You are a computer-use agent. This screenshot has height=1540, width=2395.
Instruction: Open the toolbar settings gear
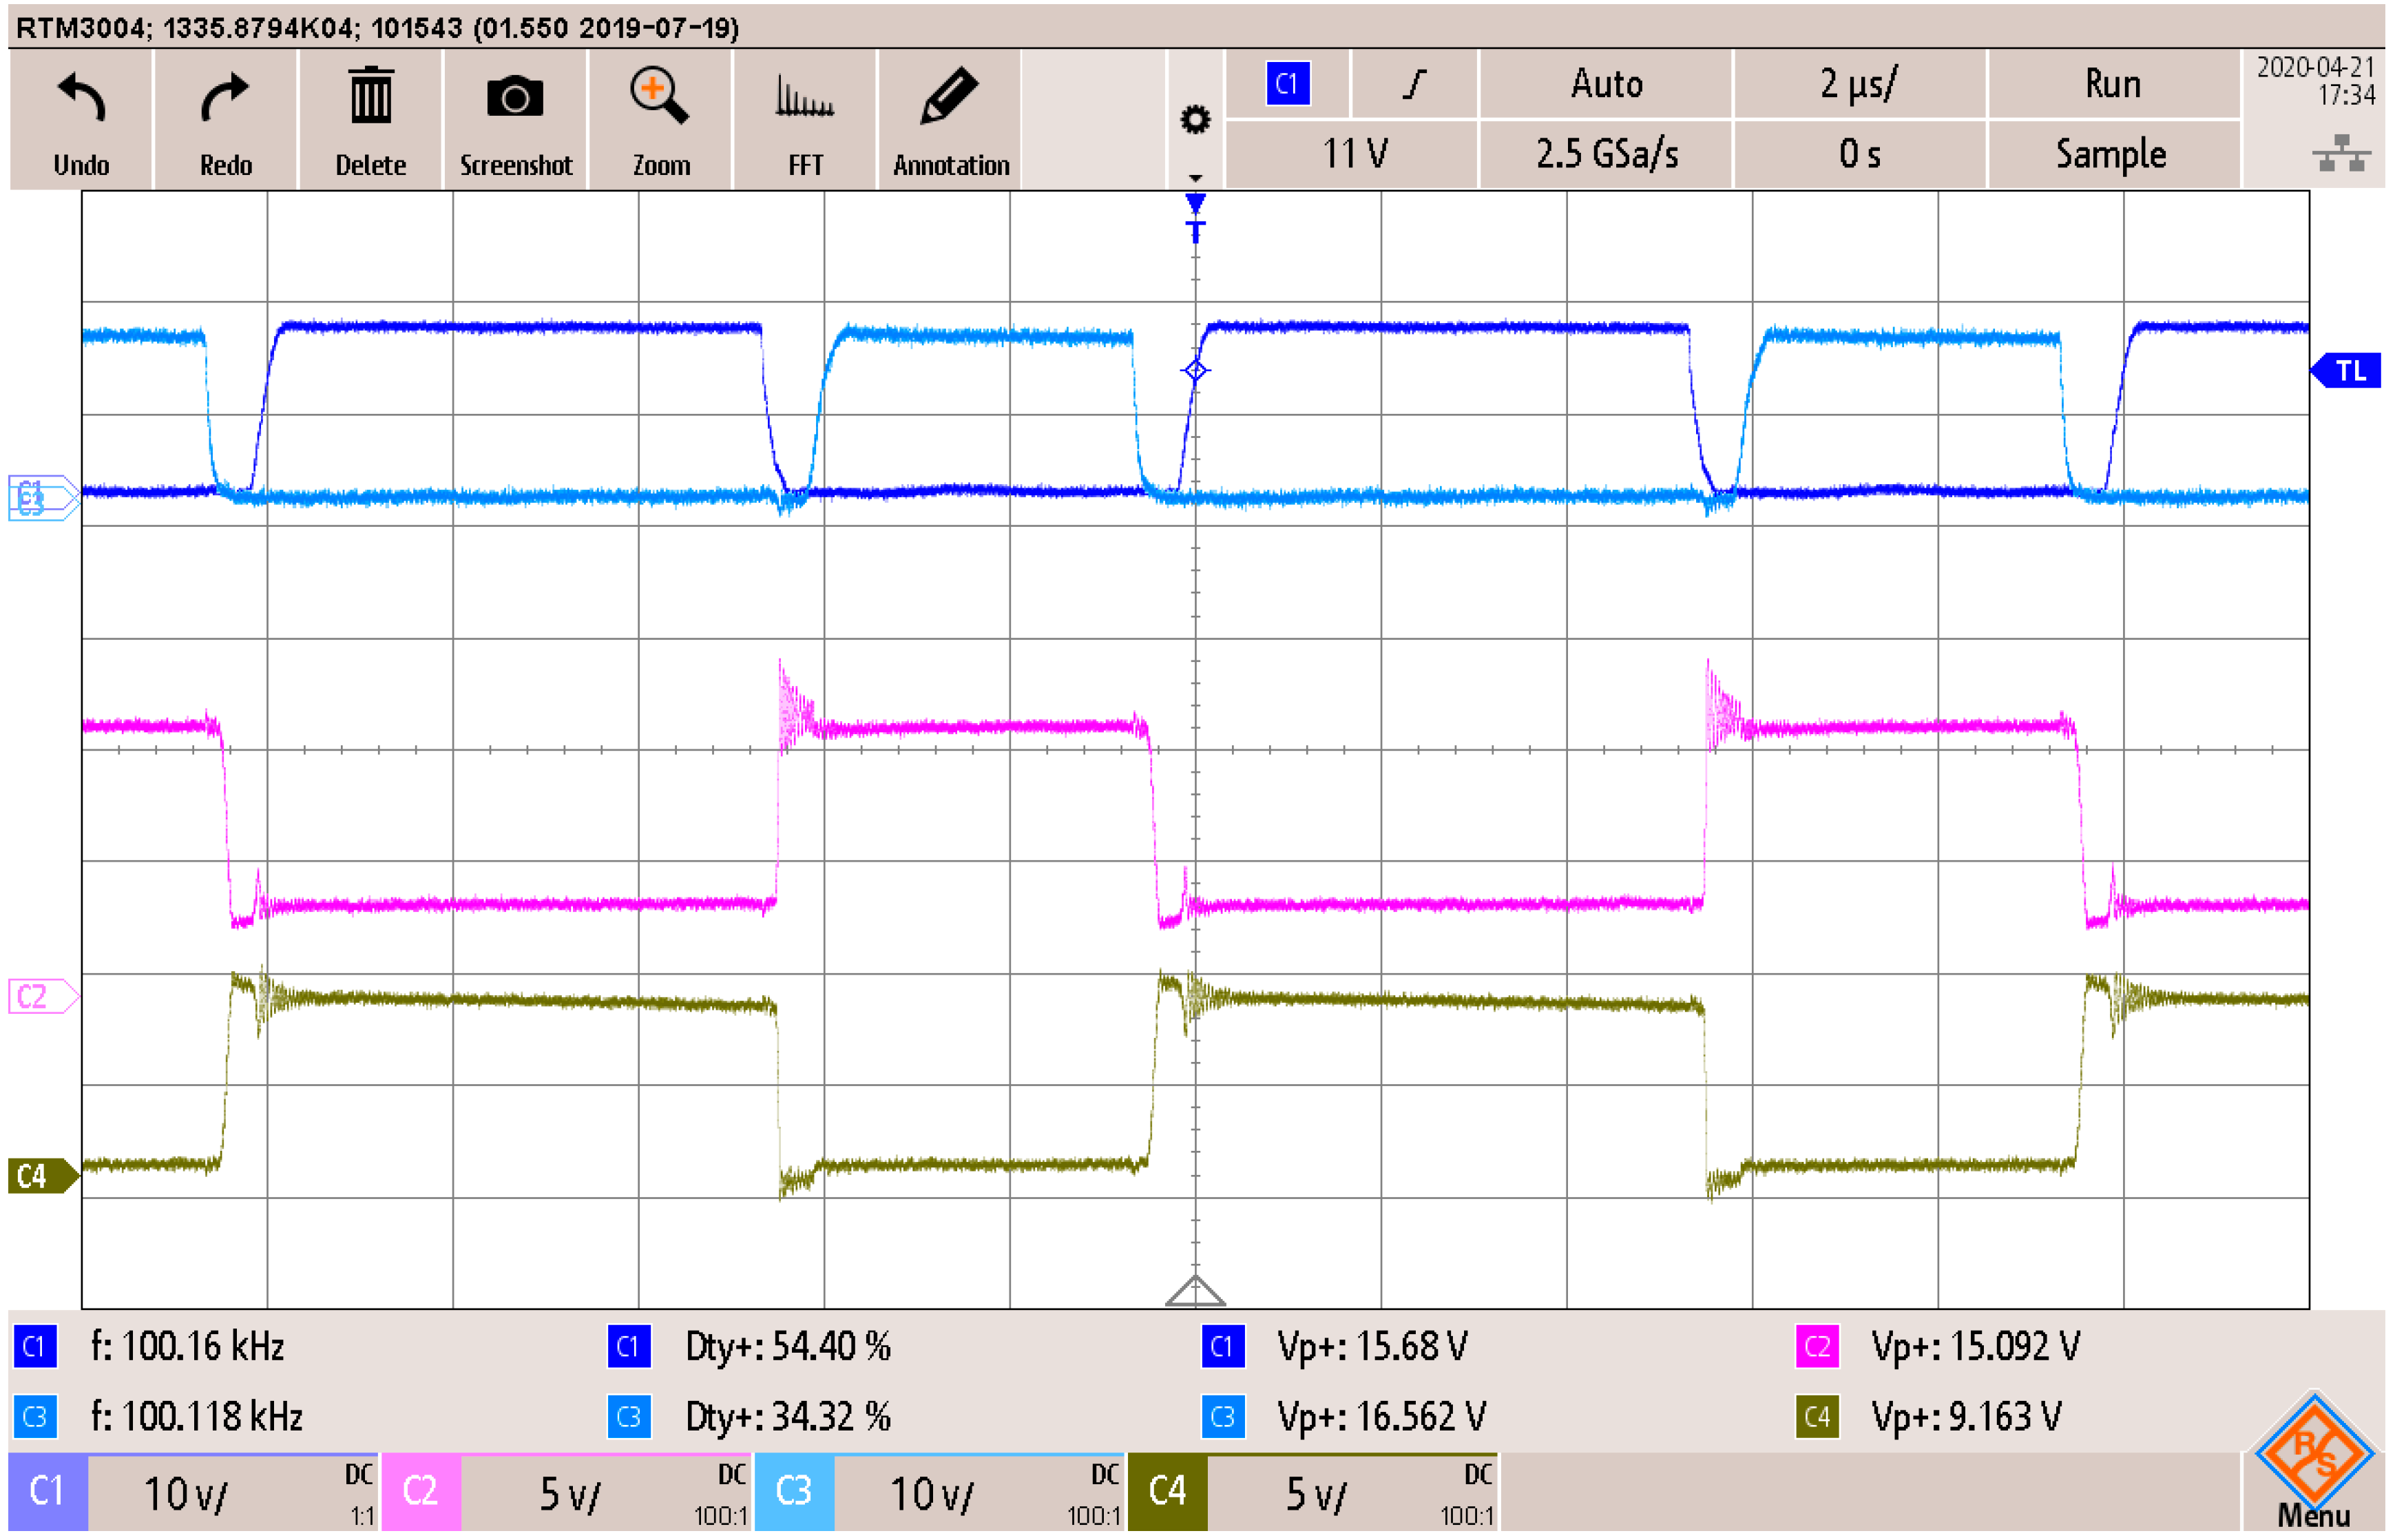1195,121
